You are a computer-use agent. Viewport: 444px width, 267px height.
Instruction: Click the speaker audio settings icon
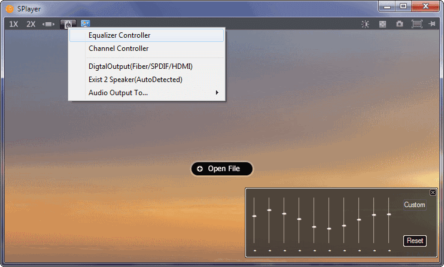68,24
